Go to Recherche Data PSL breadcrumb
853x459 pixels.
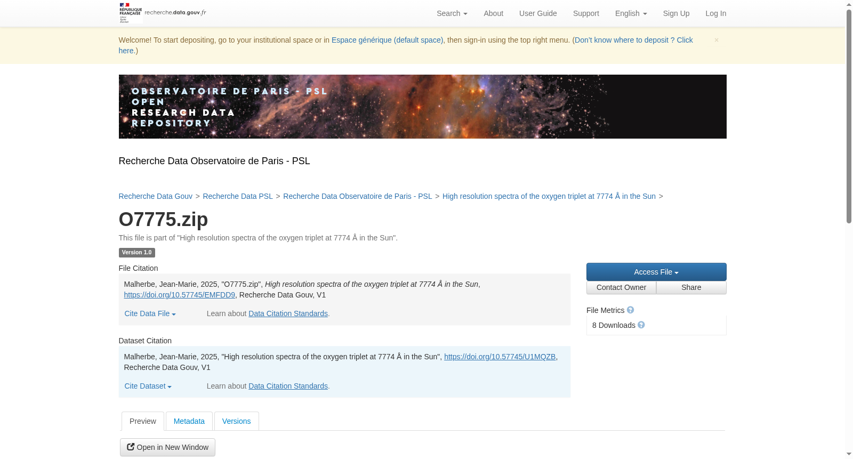(x=238, y=196)
